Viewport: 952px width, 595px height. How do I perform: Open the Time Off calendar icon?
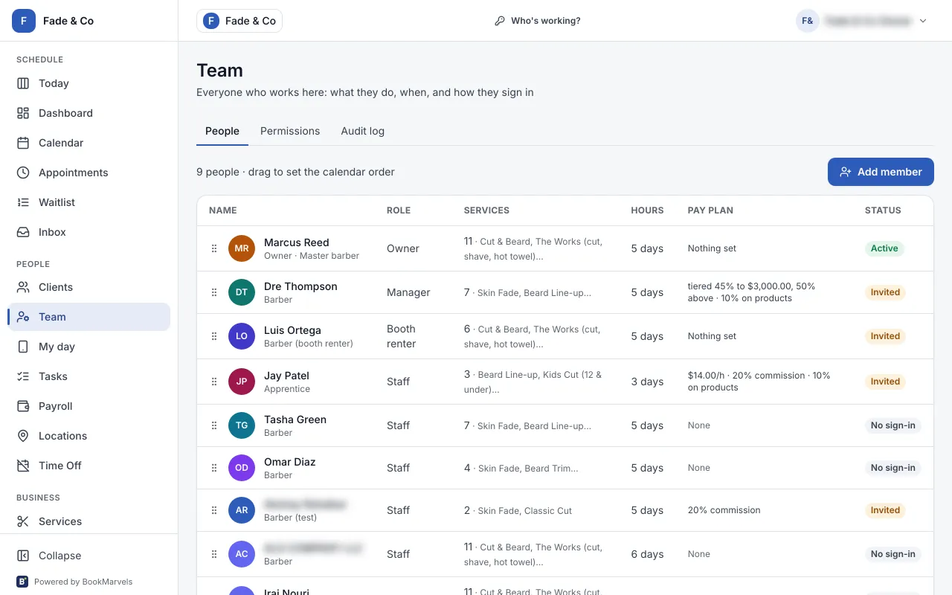[x=23, y=466]
